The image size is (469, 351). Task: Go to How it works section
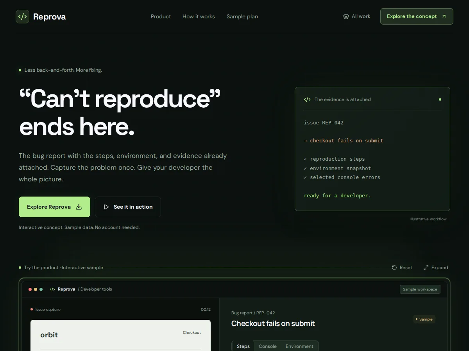pos(199,16)
